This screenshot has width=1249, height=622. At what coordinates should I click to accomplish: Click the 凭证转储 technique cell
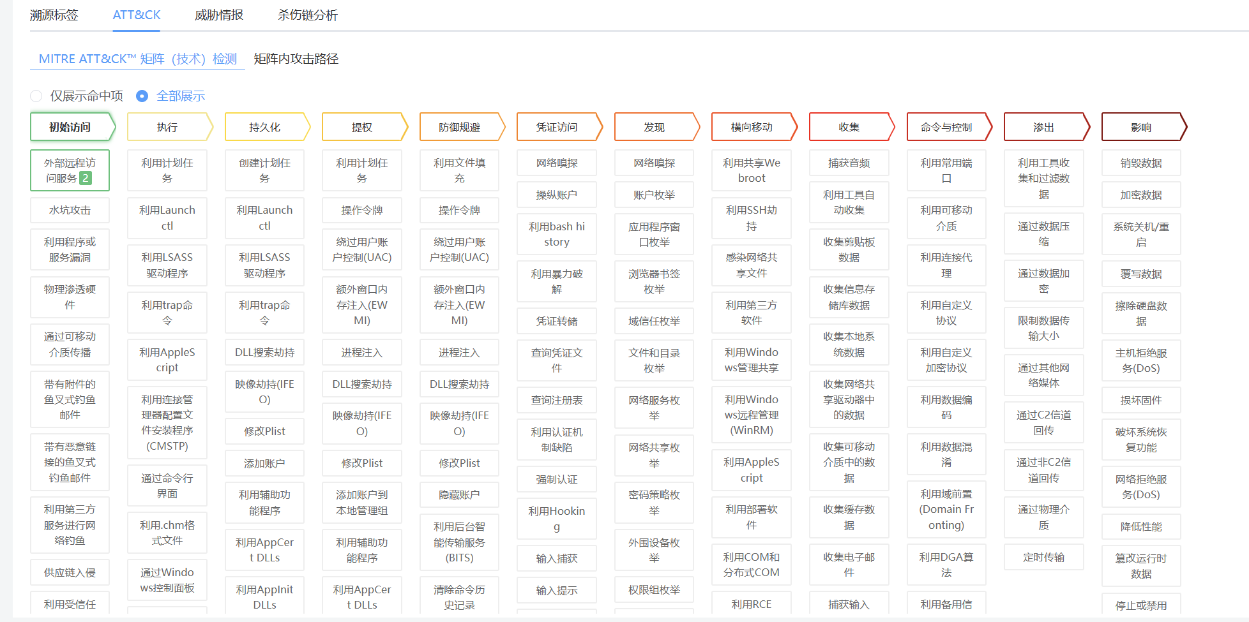[x=557, y=322]
